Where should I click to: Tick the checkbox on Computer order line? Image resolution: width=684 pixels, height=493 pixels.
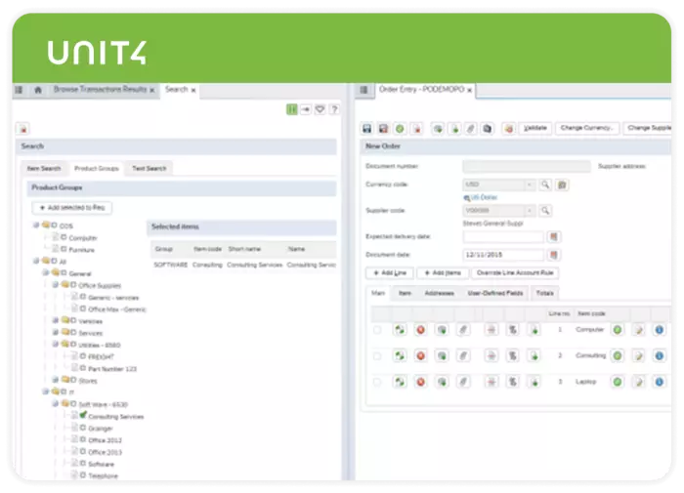pyautogui.click(x=377, y=330)
